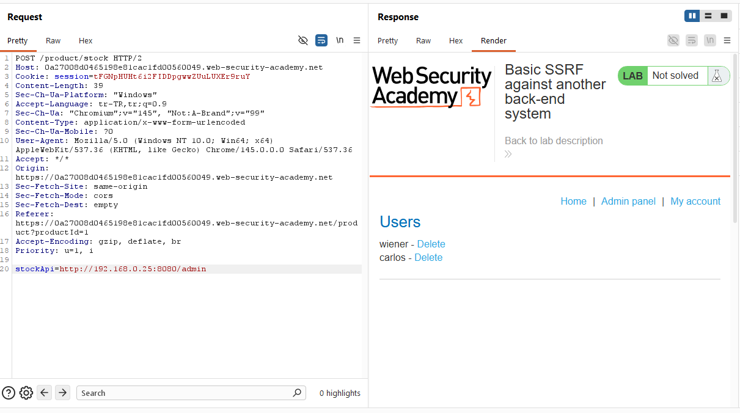Toggle hide non-printable characters in Response panel
Viewport: 740px width, 413px height.
[673, 40]
